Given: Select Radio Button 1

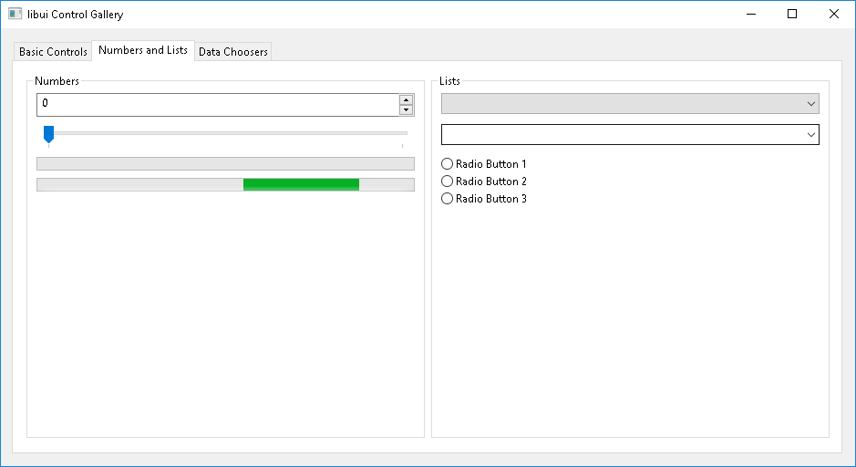Looking at the screenshot, I should click(484, 164).
